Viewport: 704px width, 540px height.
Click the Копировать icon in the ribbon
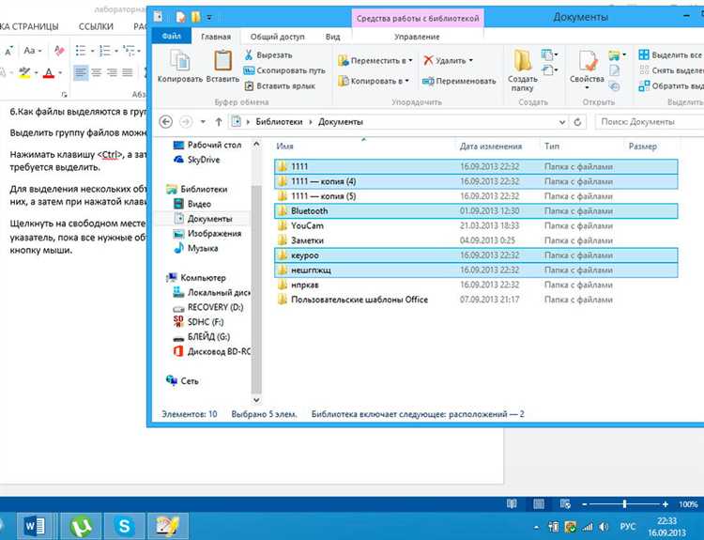pyautogui.click(x=180, y=61)
